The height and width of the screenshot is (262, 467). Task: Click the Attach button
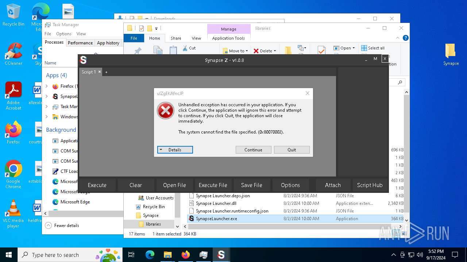coord(333,185)
